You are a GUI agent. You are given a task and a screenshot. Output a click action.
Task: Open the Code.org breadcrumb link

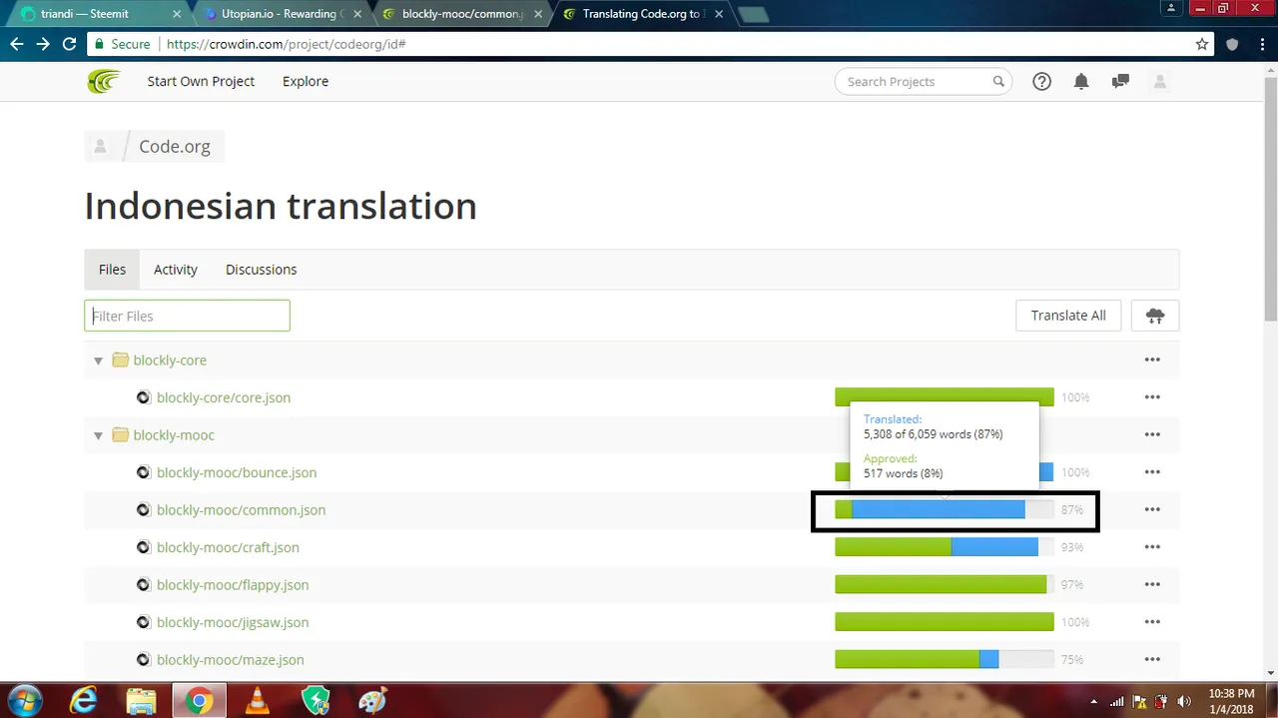coord(175,147)
